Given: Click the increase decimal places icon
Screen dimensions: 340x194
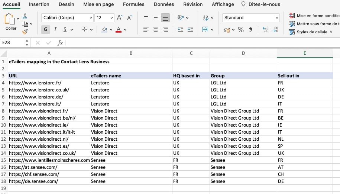Looking at the screenshot, I should point(265,30).
